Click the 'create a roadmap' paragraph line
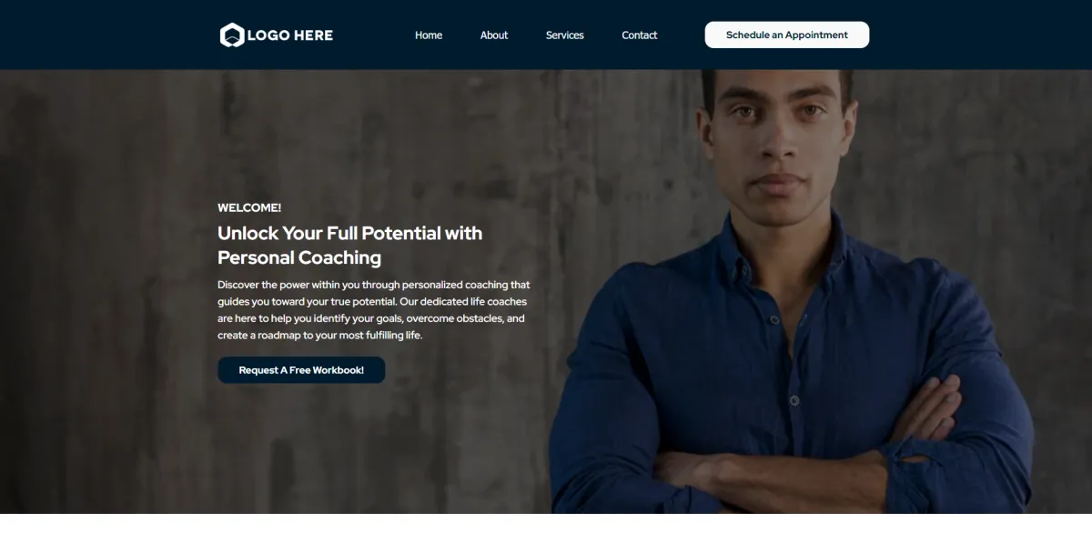This screenshot has width=1092, height=533. coord(320,335)
